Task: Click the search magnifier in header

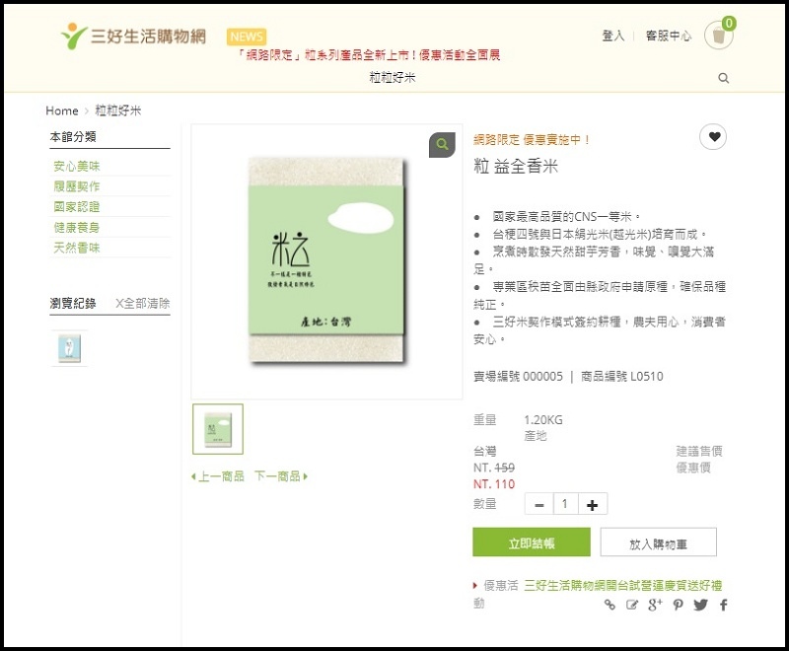Action: point(724,78)
